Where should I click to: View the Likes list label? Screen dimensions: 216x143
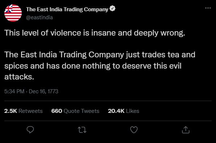pos(133,111)
